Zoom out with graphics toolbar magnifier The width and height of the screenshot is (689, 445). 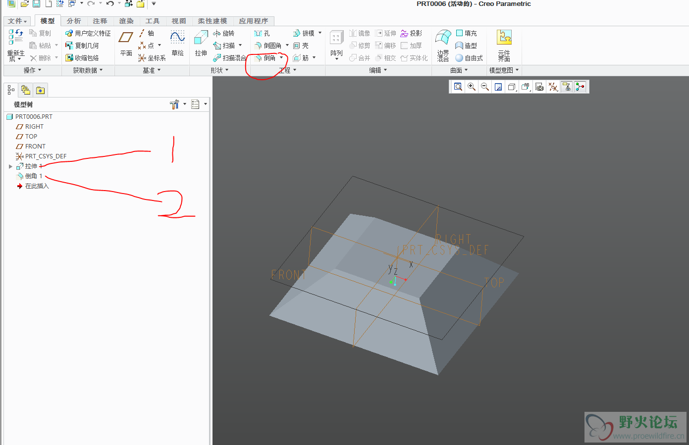click(x=485, y=87)
